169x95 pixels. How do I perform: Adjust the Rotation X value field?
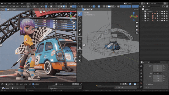coord(158,66)
